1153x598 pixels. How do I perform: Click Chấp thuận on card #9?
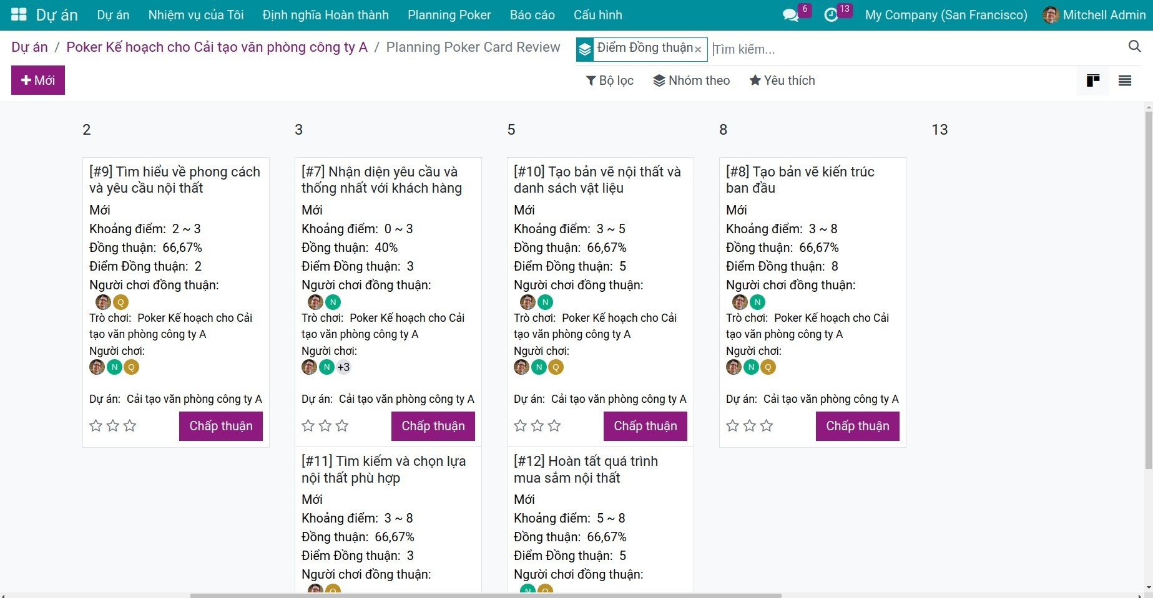(x=221, y=426)
